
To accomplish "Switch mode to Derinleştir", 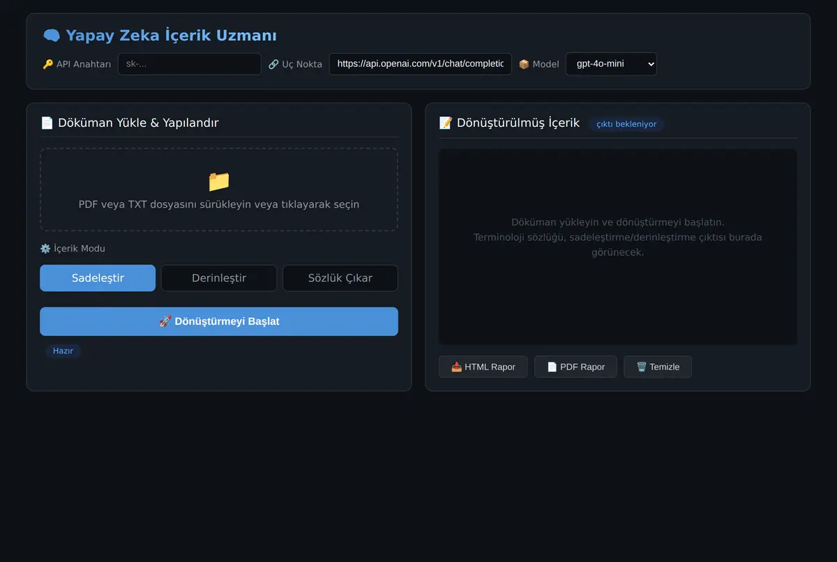I will click(219, 278).
